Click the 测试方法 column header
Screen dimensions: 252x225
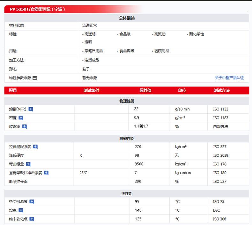[221, 90]
